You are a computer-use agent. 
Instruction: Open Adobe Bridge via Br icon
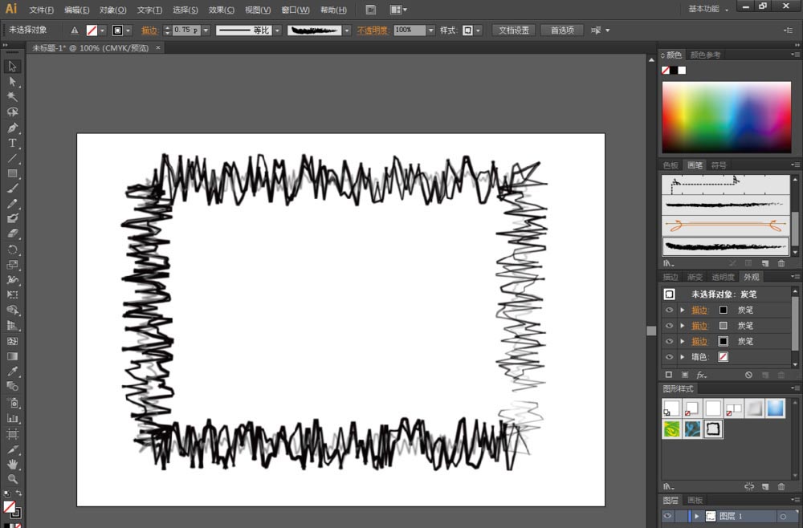pyautogui.click(x=371, y=10)
